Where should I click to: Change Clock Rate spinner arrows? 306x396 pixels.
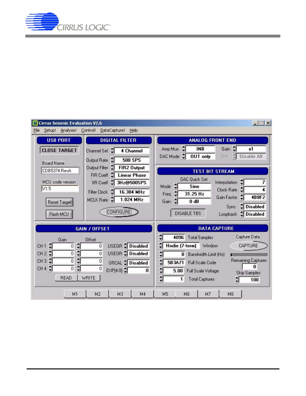tap(242, 190)
